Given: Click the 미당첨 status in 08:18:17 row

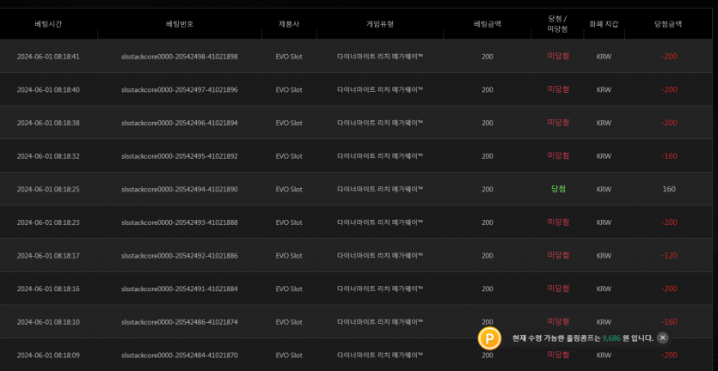Looking at the screenshot, I should [x=558, y=255].
